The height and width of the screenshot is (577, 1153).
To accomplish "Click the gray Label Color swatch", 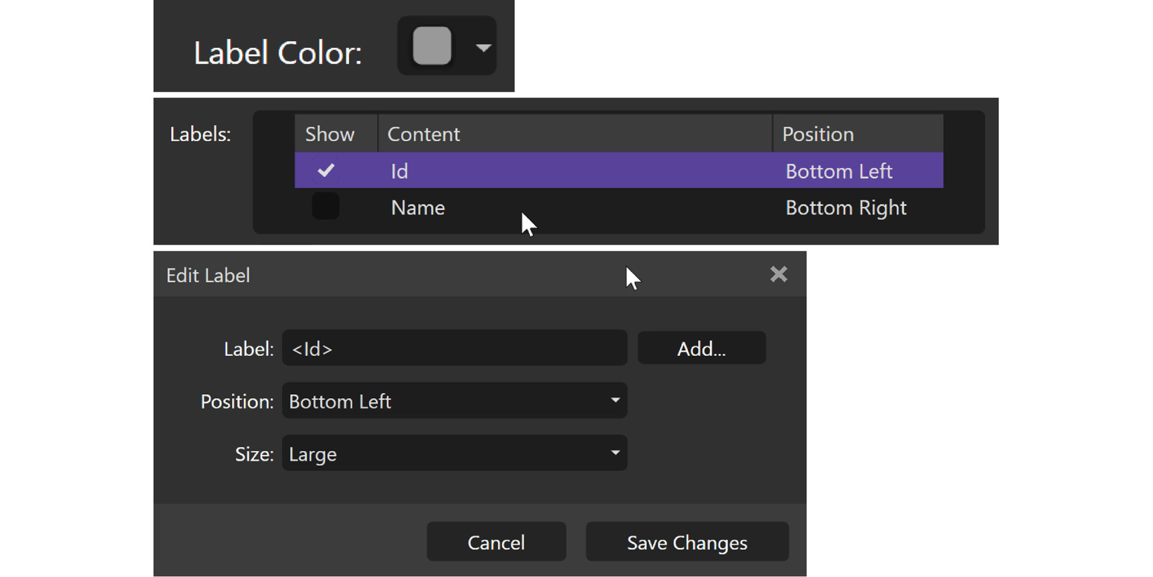I will [431, 46].
